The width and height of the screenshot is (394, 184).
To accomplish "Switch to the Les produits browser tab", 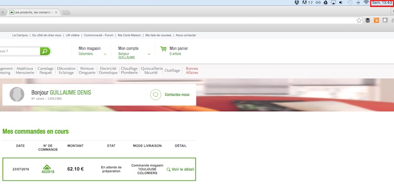I will coord(33,12).
